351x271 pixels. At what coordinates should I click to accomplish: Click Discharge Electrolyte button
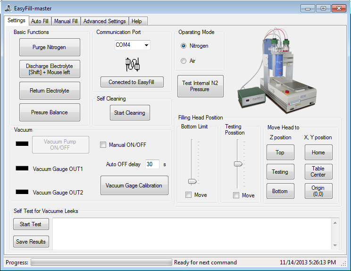[x=50, y=69]
